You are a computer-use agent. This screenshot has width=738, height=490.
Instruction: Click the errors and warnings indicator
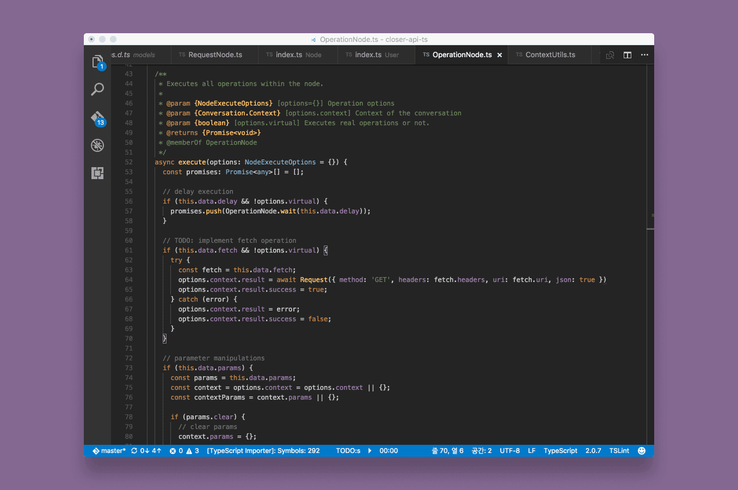[184, 451]
